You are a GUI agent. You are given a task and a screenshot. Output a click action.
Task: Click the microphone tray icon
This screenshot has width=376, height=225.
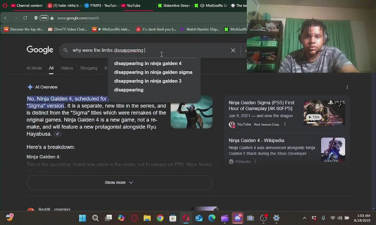[x=323, y=218]
